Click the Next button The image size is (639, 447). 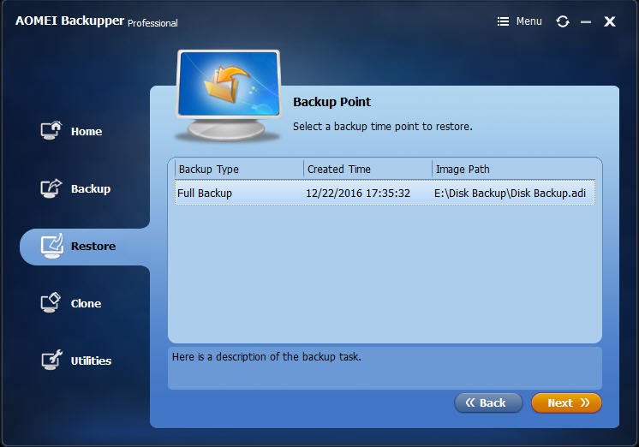pos(566,402)
